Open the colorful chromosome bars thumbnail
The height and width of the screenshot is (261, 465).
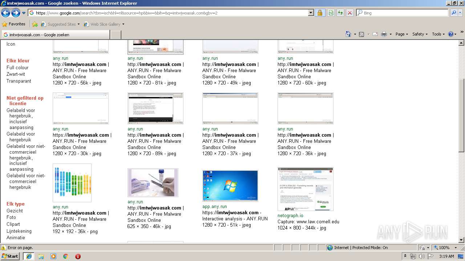pyautogui.click(x=72, y=183)
